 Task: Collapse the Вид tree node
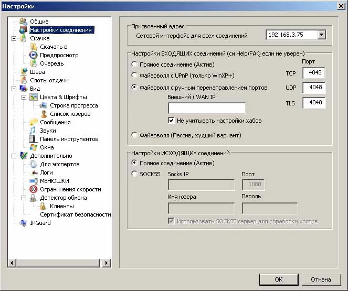[x=14, y=89]
